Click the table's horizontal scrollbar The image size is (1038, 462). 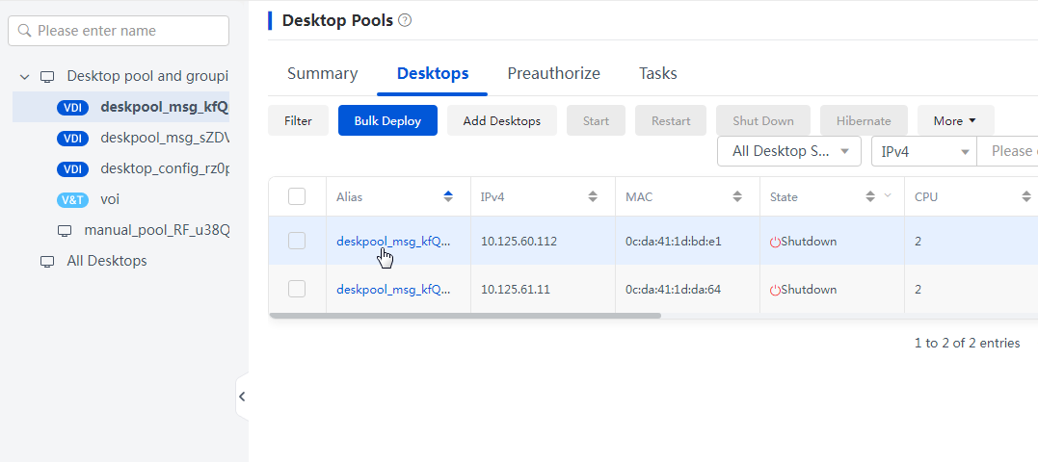(465, 316)
